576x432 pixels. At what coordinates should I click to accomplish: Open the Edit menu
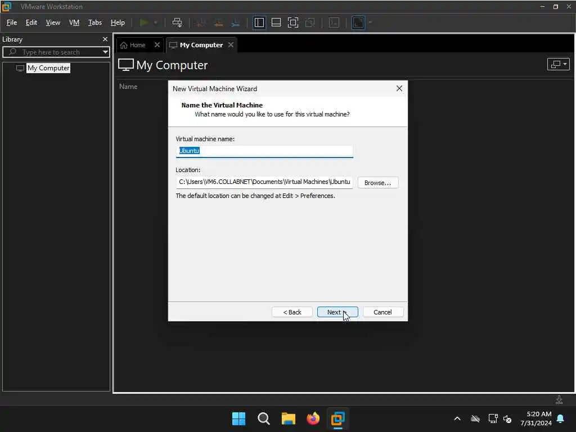click(x=31, y=22)
